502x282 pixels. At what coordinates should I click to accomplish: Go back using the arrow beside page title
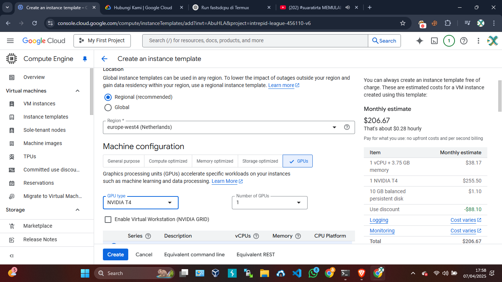pyautogui.click(x=104, y=59)
